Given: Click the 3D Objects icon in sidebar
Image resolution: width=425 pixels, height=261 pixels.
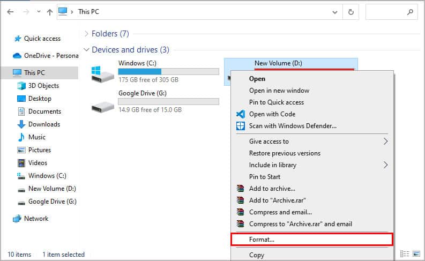Looking at the screenshot, I should tap(21, 86).
